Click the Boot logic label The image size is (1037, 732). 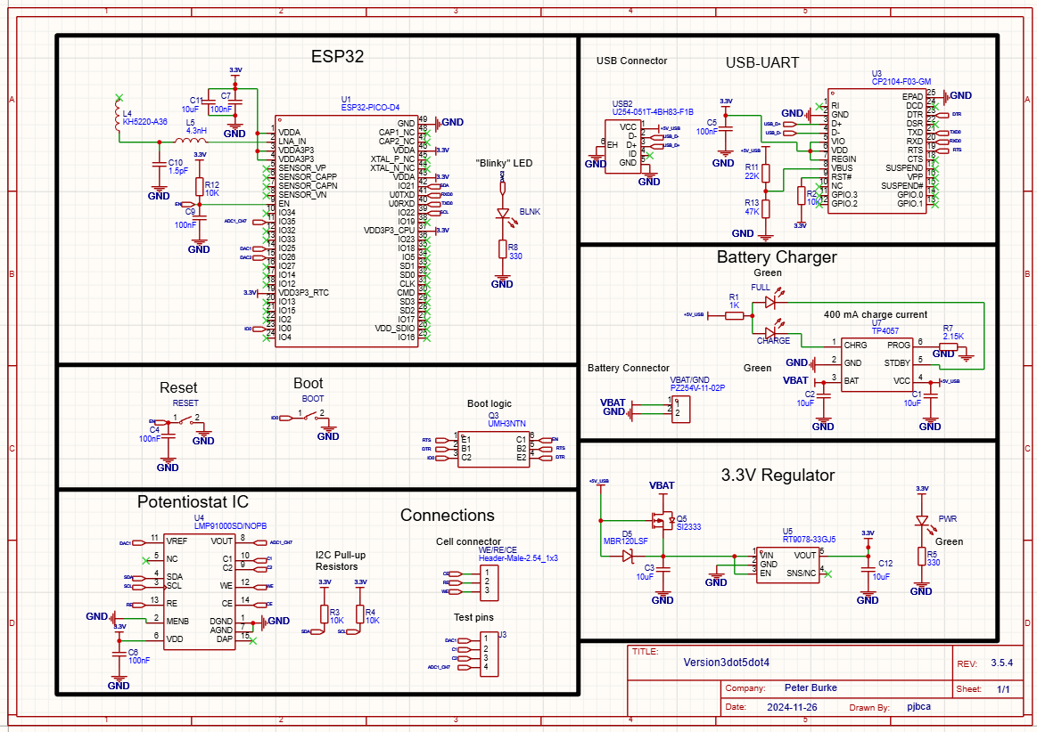[490, 403]
